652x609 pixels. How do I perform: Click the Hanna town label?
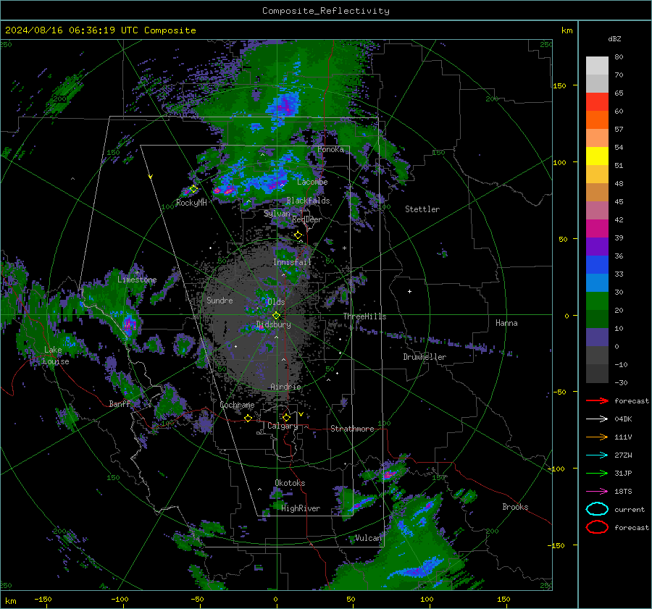[506, 323]
